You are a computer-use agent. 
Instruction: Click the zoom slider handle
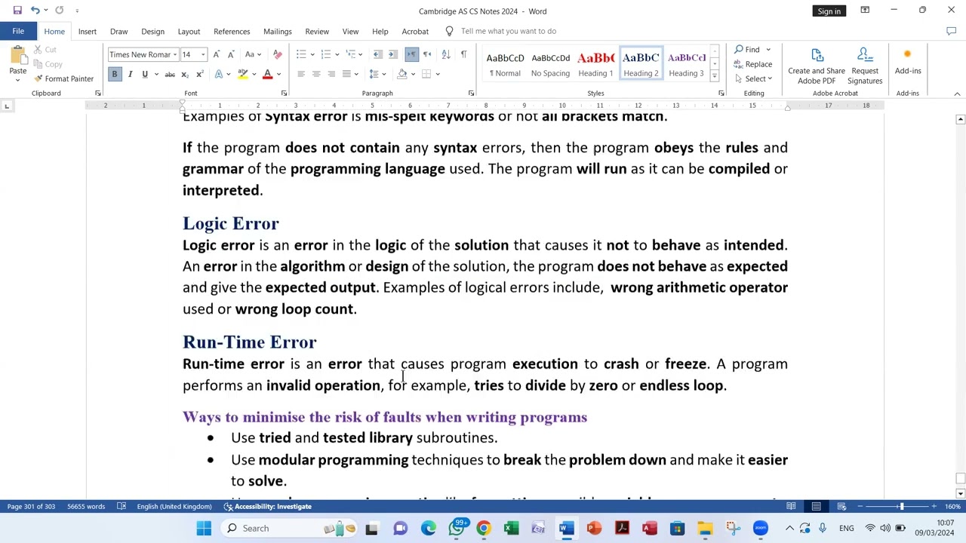tap(901, 506)
